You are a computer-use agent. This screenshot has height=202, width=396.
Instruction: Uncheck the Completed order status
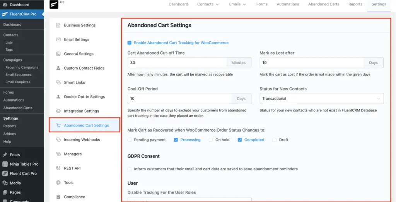[240, 140]
